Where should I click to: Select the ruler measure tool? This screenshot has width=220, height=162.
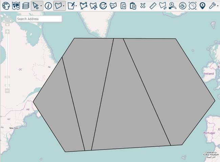click(153, 5)
